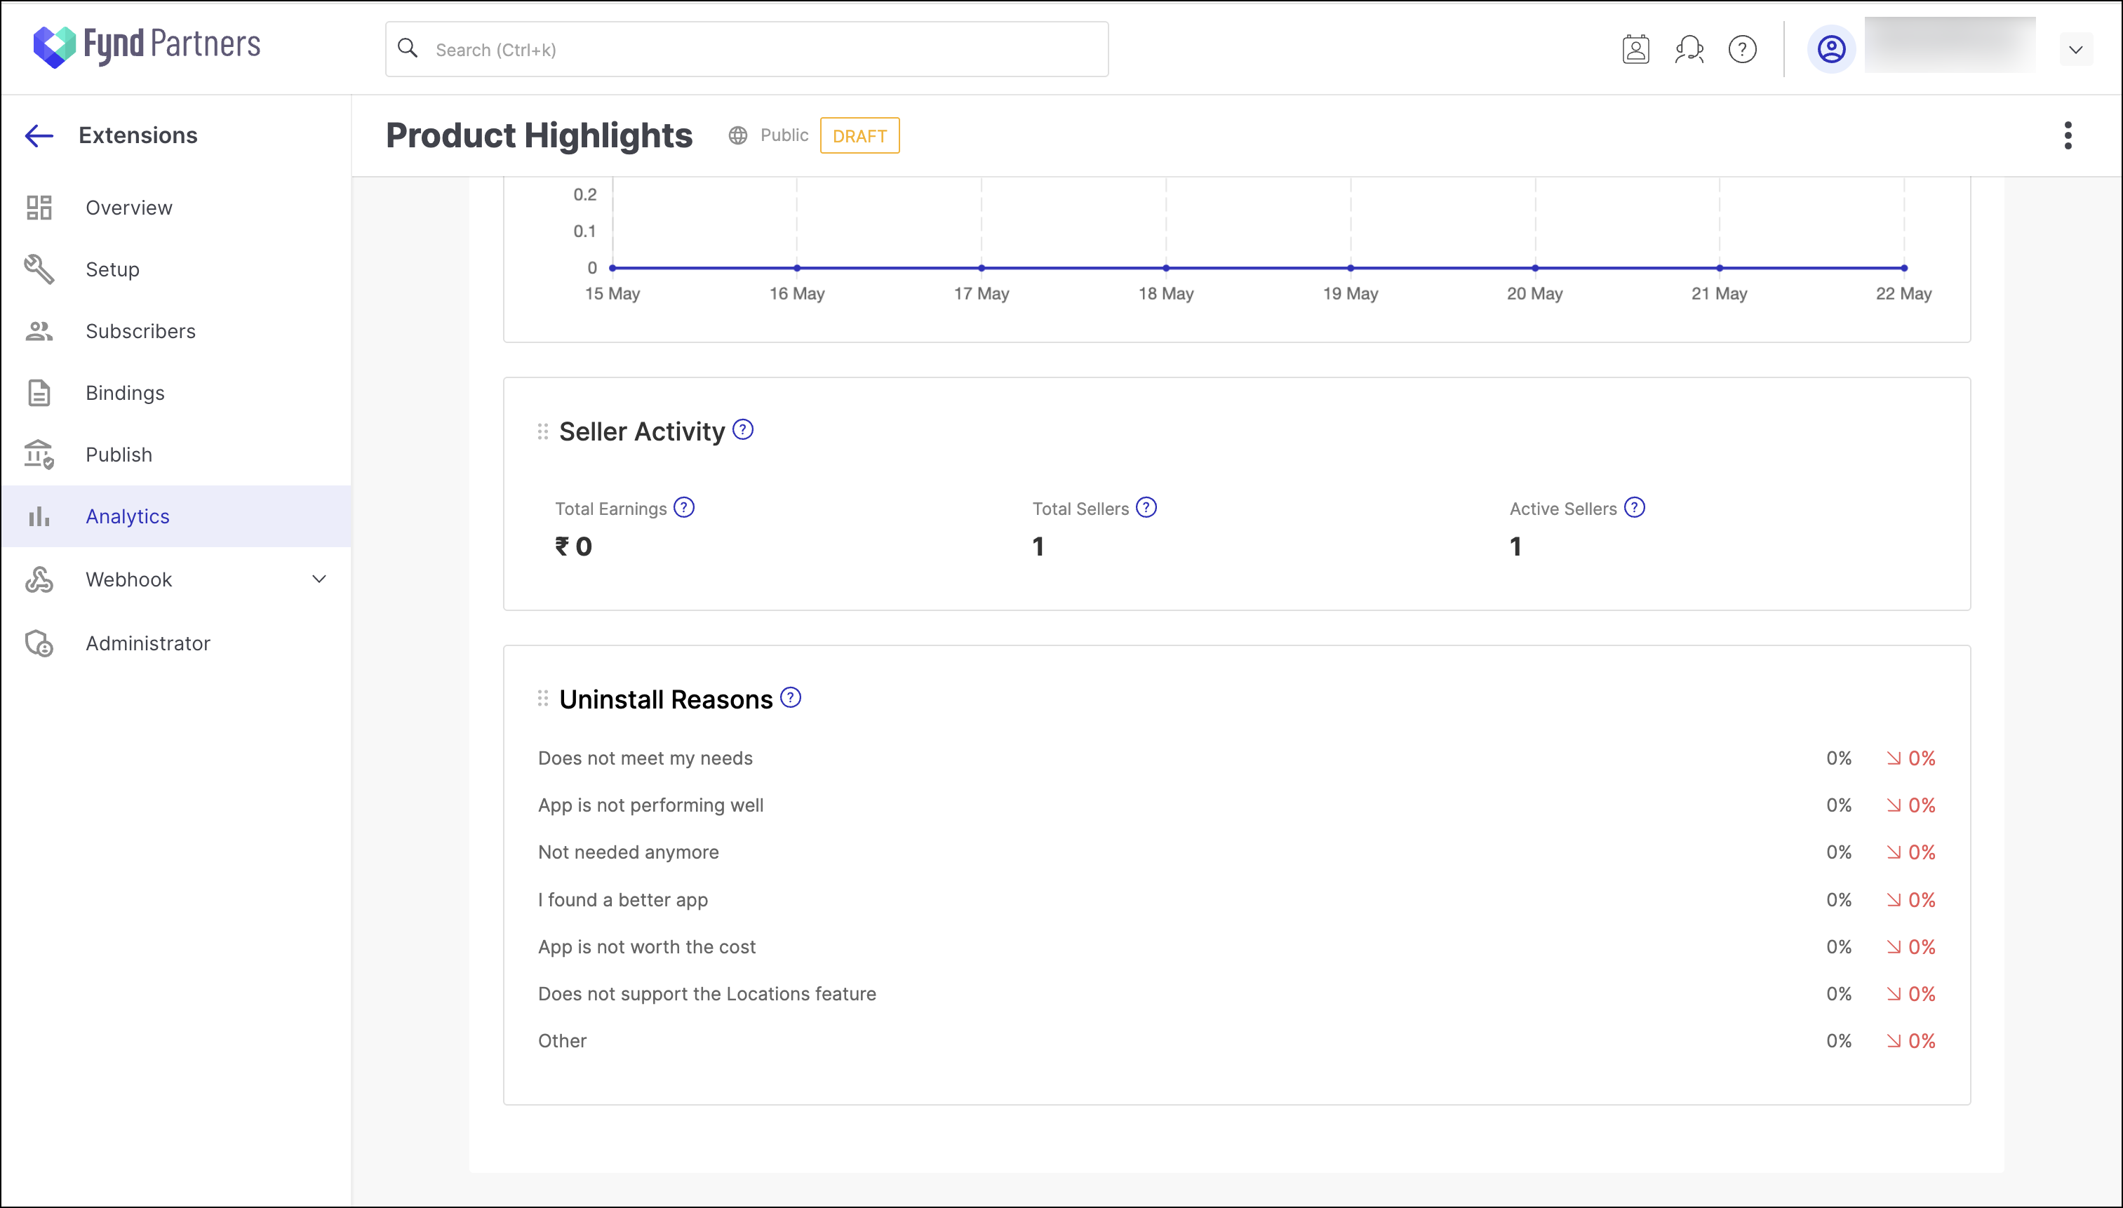The width and height of the screenshot is (2123, 1208).
Task: Click the 15 May chart data point
Action: point(612,268)
